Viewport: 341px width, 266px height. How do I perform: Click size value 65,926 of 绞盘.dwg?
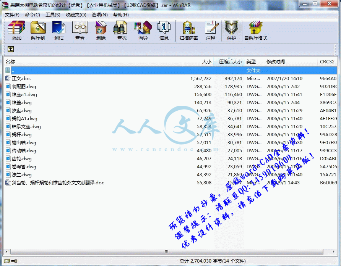pyautogui.click(x=204, y=111)
